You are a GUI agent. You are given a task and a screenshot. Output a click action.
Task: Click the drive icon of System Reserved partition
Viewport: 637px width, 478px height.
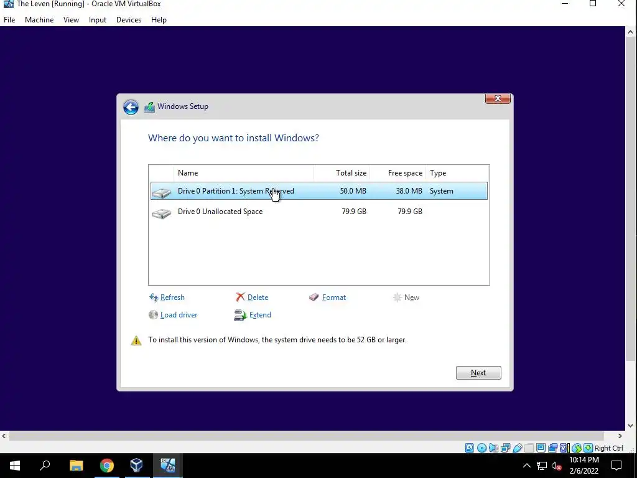pos(161,192)
